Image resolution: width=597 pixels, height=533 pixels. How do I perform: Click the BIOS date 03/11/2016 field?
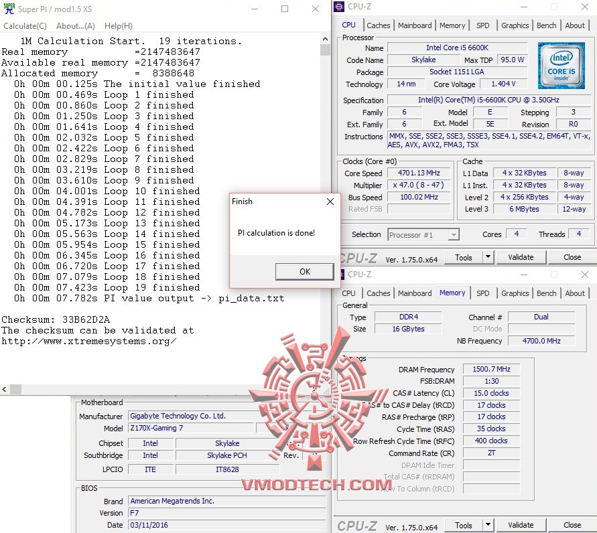(227, 525)
